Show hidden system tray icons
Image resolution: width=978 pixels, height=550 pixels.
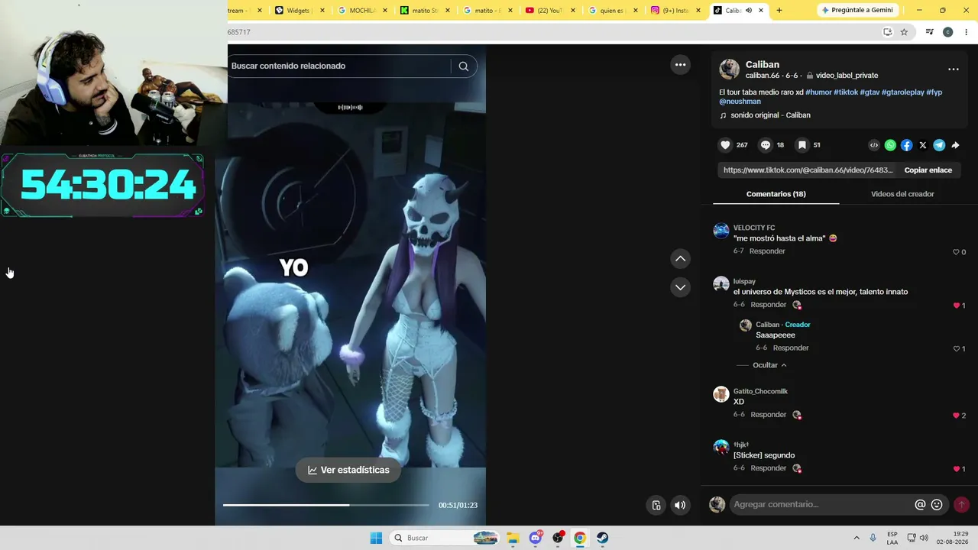(x=857, y=538)
